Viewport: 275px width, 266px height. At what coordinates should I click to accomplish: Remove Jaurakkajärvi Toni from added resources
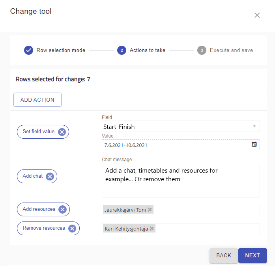[x=150, y=209]
